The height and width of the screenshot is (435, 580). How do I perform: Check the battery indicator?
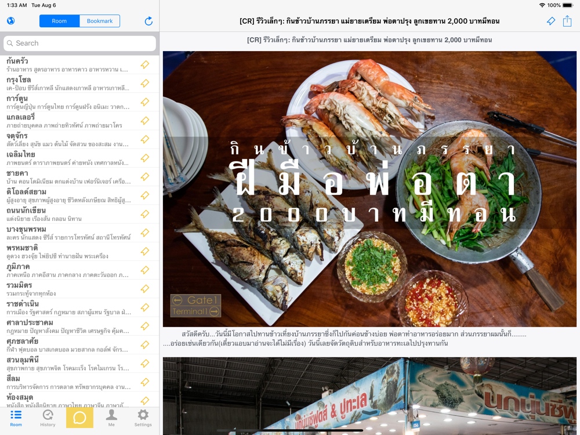(x=568, y=5)
